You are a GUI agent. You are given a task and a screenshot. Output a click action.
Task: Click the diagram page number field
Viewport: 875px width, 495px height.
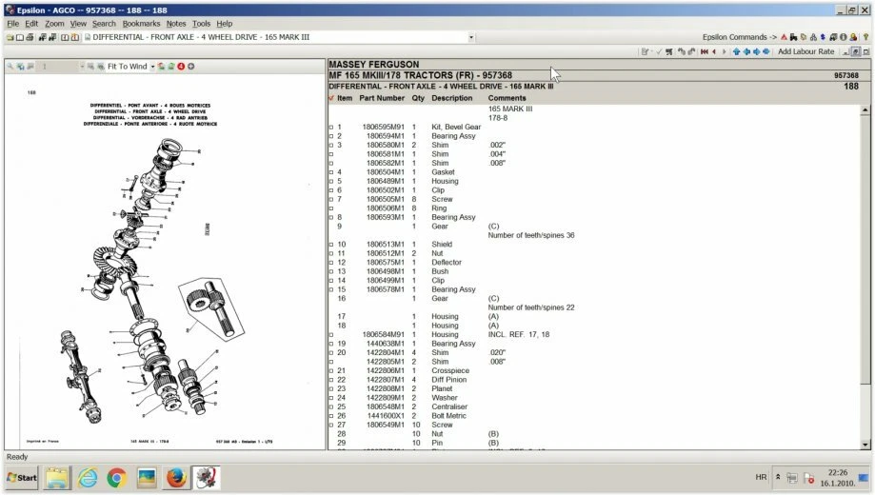pyautogui.click(x=57, y=67)
